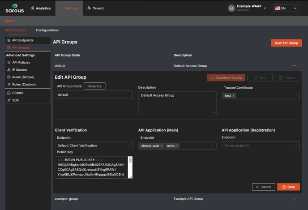This screenshot has height=210, width=308.
Task: Click the API Group Code input field
Action: [x=94, y=94]
